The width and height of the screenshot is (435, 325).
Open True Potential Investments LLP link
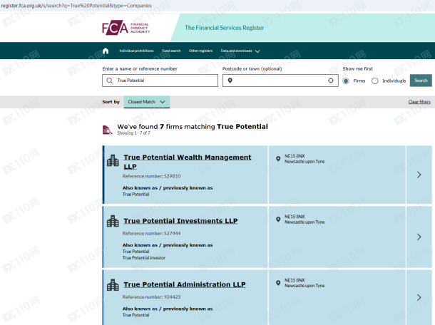click(x=180, y=221)
